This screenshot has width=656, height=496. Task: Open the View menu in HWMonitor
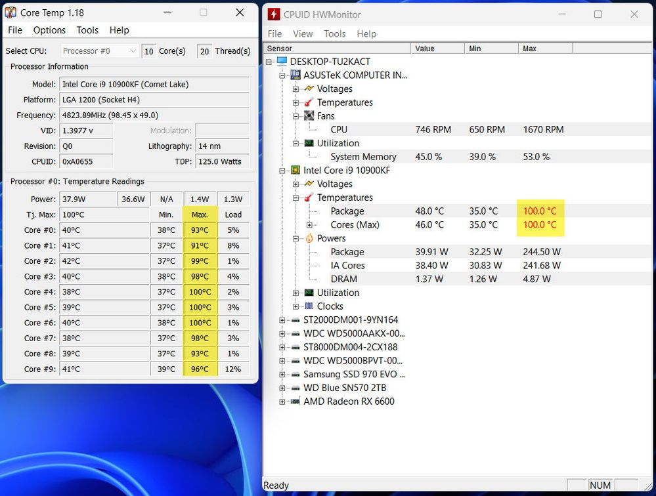[x=303, y=34]
